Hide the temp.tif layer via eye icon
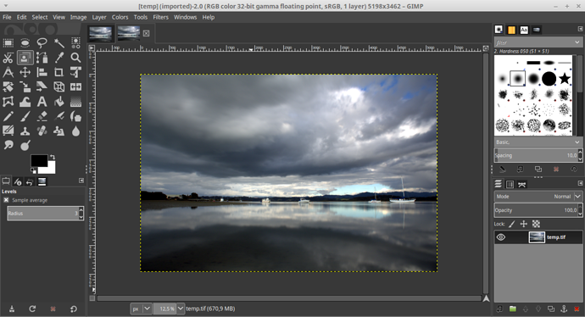The height and width of the screenshot is (317, 585). click(x=501, y=237)
